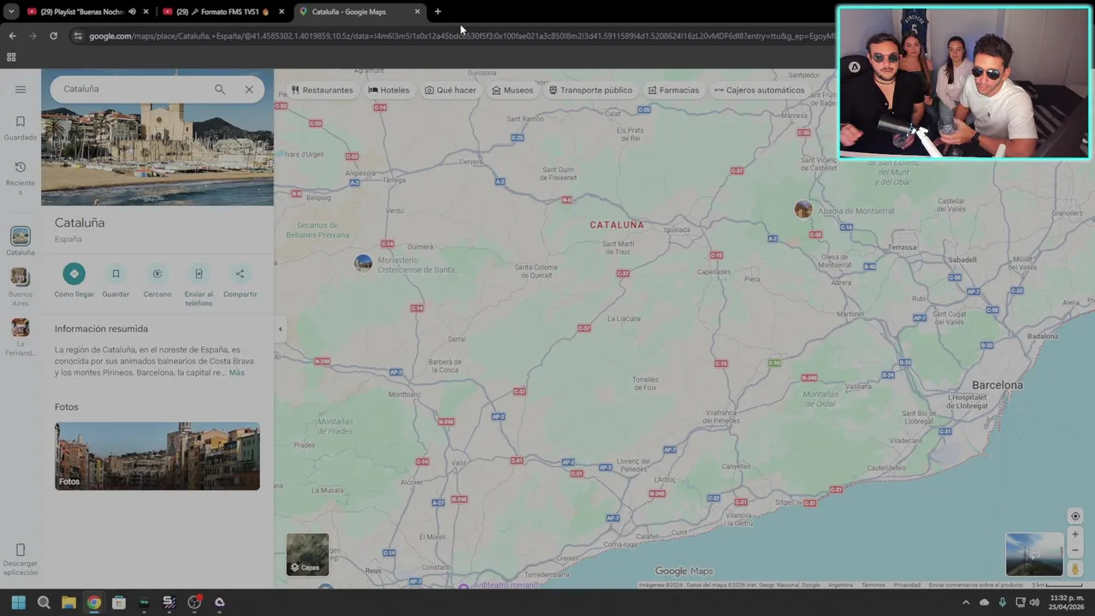The width and height of the screenshot is (1095, 616).
Task: Click the Chrome taskbar icon
Action: 94,602
